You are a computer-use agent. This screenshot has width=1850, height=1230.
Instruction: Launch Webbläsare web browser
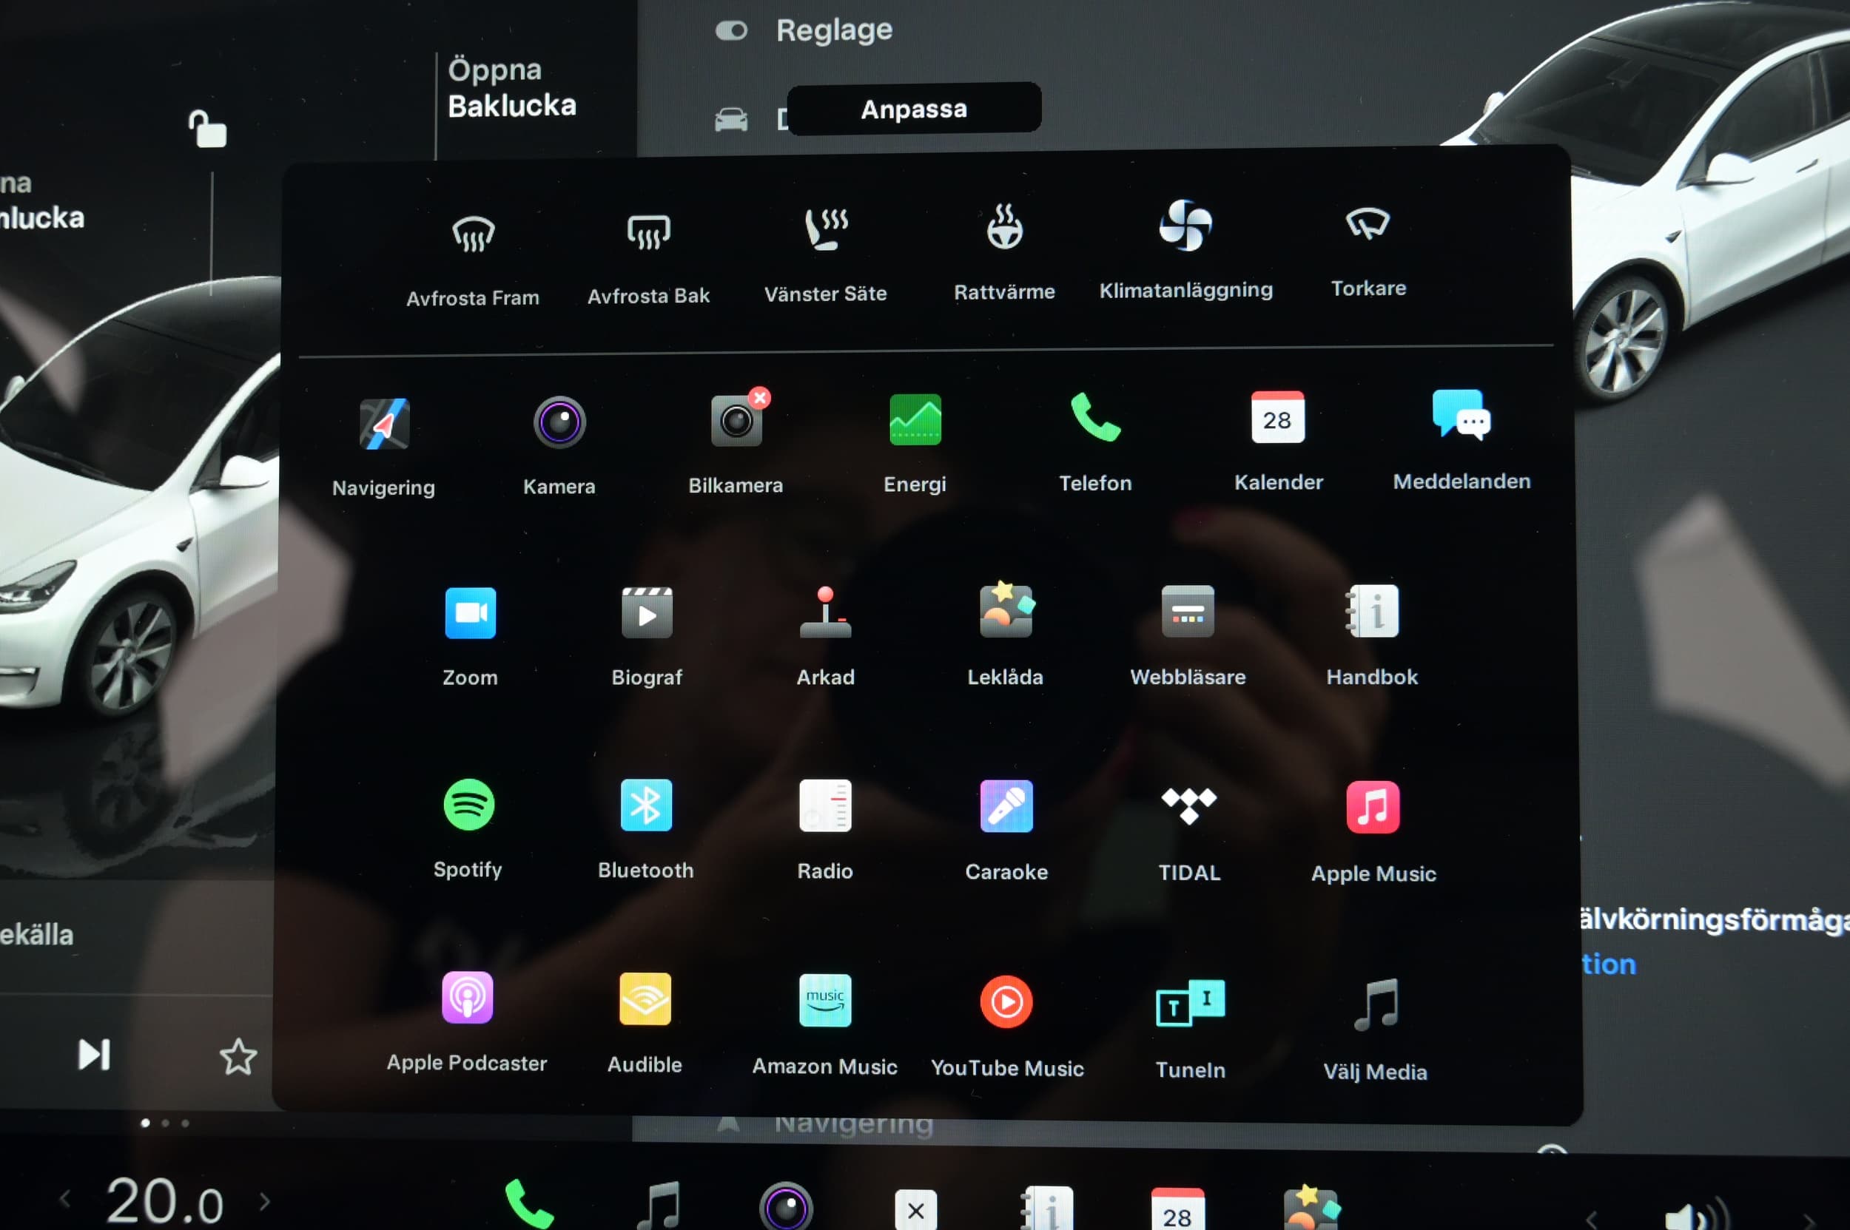click(1188, 635)
